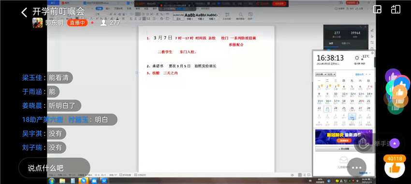Tap the raise hand (举手) icon
The image size is (411, 184).
[364, 143]
